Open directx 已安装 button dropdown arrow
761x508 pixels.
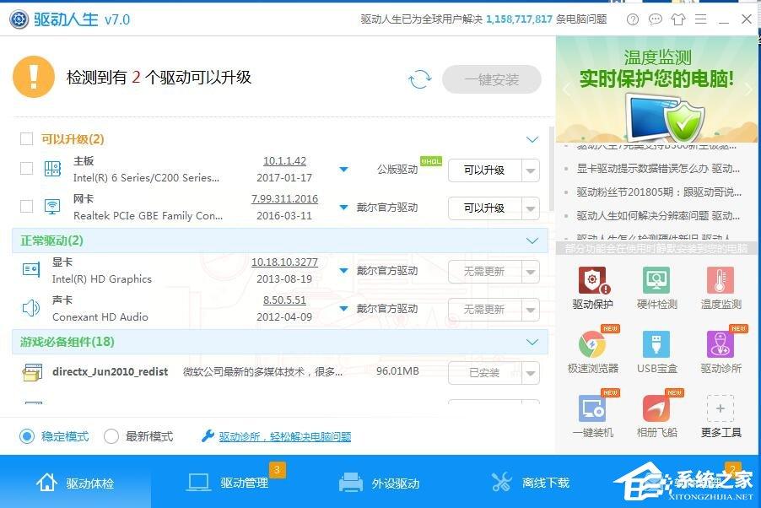531,373
